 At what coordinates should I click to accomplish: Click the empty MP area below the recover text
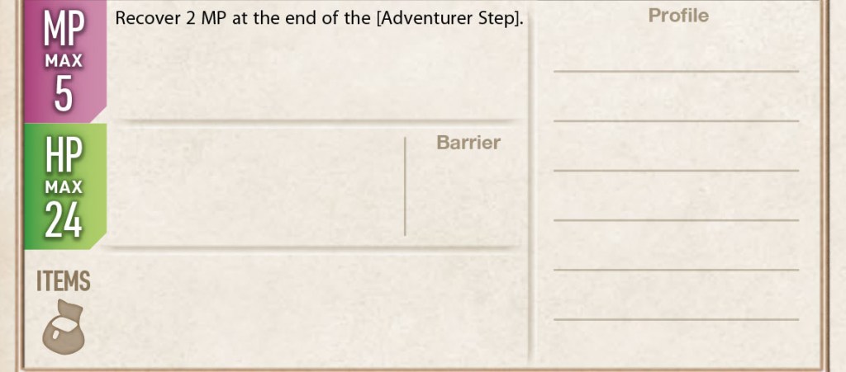[319, 74]
